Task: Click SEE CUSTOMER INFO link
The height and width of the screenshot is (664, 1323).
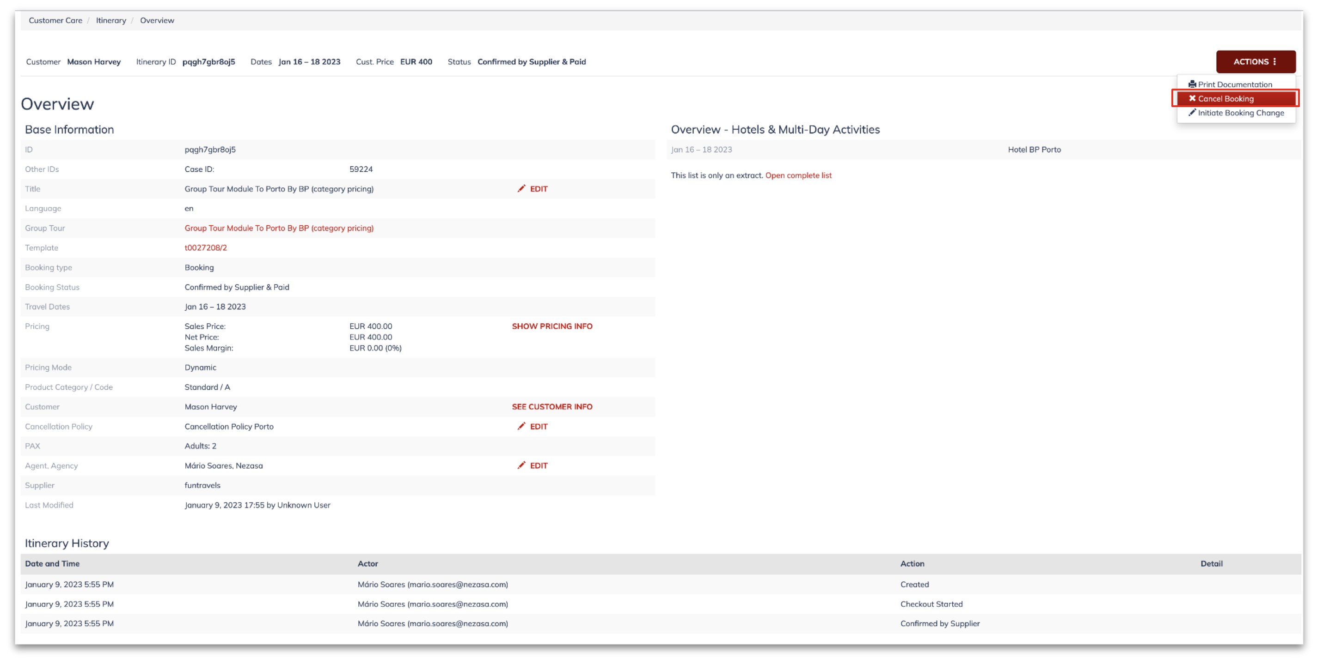Action: [x=552, y=406]
